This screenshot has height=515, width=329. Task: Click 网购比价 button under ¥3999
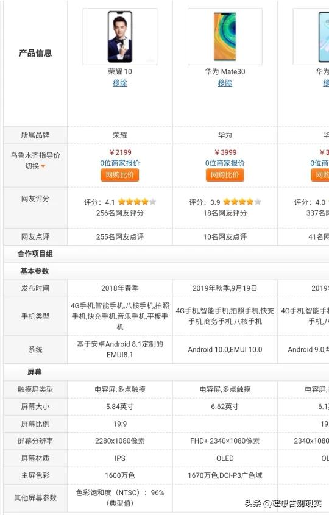pos(225,175)
